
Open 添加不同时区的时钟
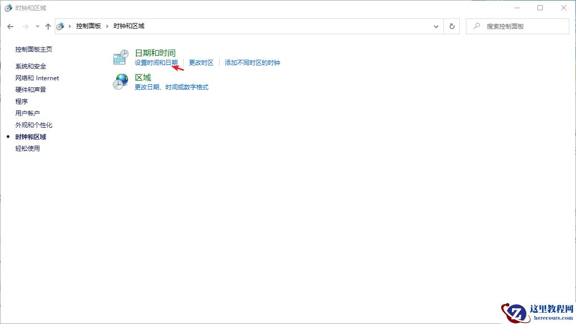pyautogui.click(x=252, y=63)
